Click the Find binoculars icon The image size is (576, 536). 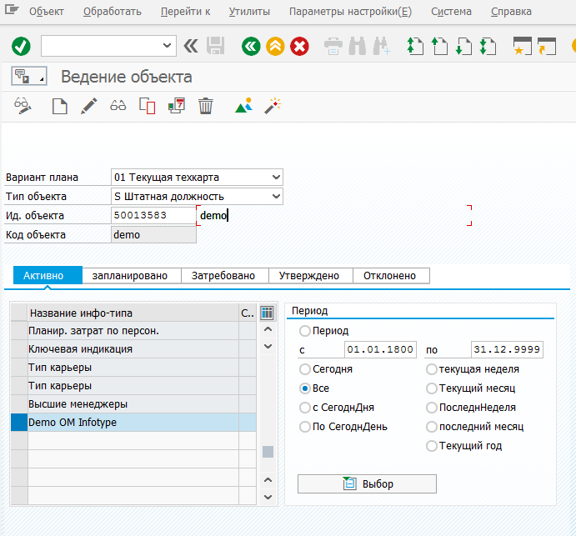click(357, 47)
